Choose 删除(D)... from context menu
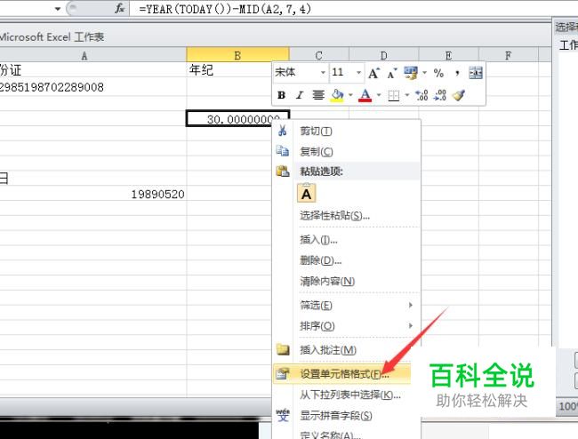 click(347, 260)
